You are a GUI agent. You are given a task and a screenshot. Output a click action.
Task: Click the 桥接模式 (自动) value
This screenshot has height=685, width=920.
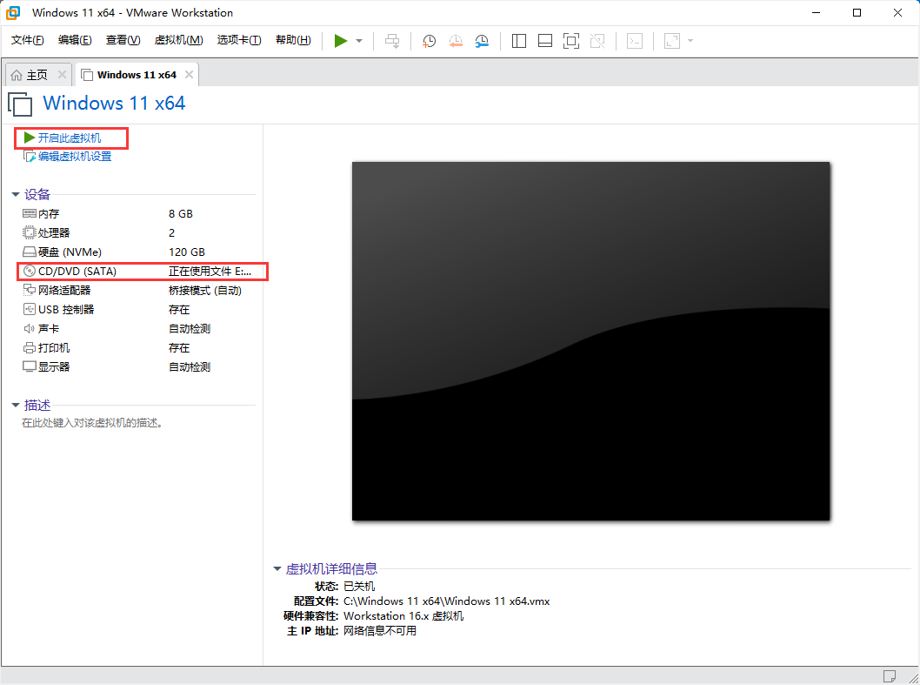[x=204, y=290]
